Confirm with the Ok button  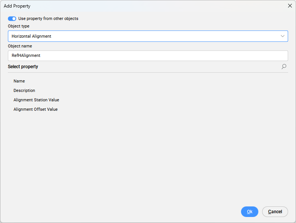click(249, 212)
